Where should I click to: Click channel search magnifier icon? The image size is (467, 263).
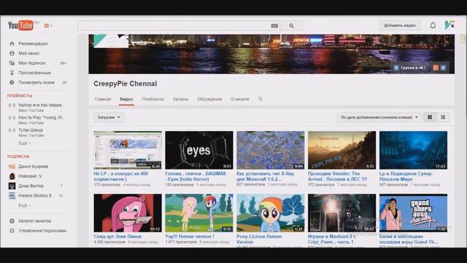click(x=260, y=99)
